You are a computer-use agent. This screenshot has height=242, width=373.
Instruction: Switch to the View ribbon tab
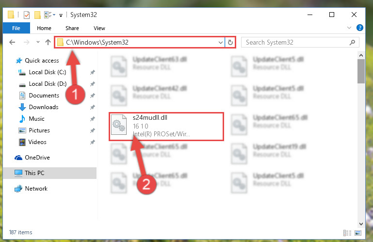pos(99,28)
